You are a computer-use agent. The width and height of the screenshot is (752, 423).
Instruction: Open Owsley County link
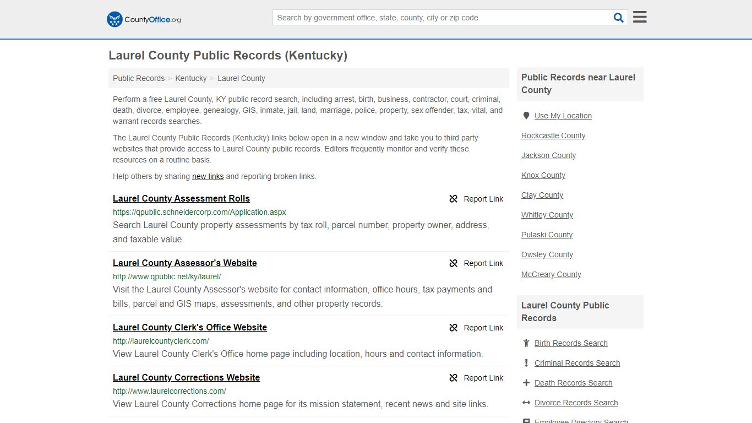click(x=547, y=254)
